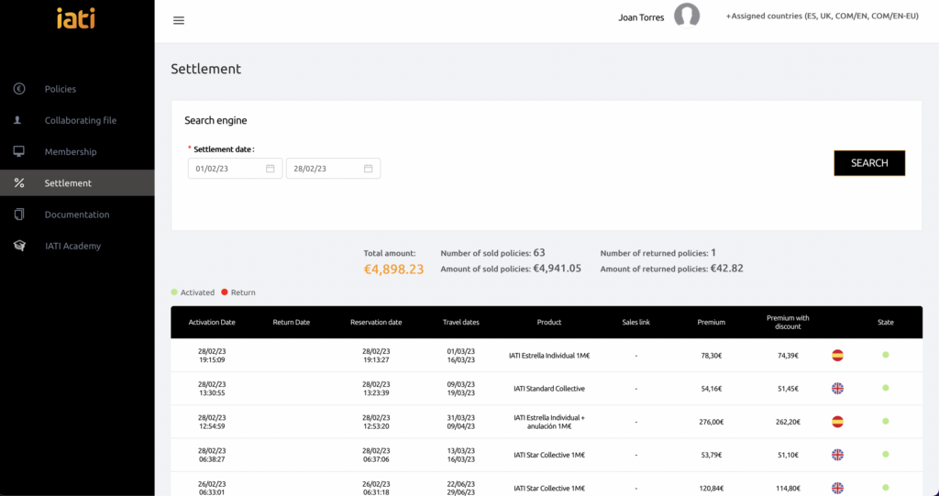The image size is (939, 496).
Task: Click the Spanish flag in first table row
Action: click(x=837, y=356)
